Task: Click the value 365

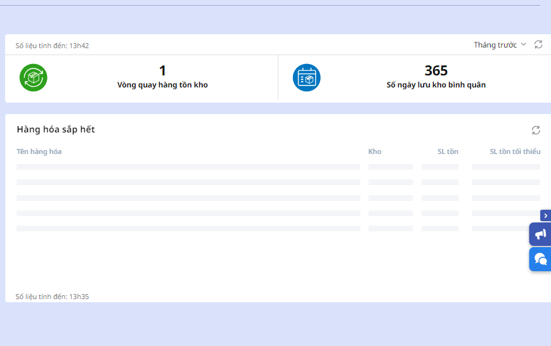Action: (436, 70)
